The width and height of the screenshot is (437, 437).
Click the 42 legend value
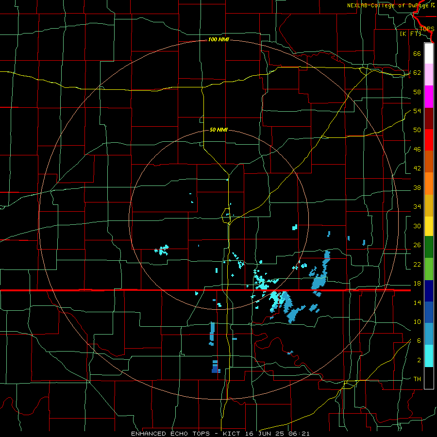point(417,168)
